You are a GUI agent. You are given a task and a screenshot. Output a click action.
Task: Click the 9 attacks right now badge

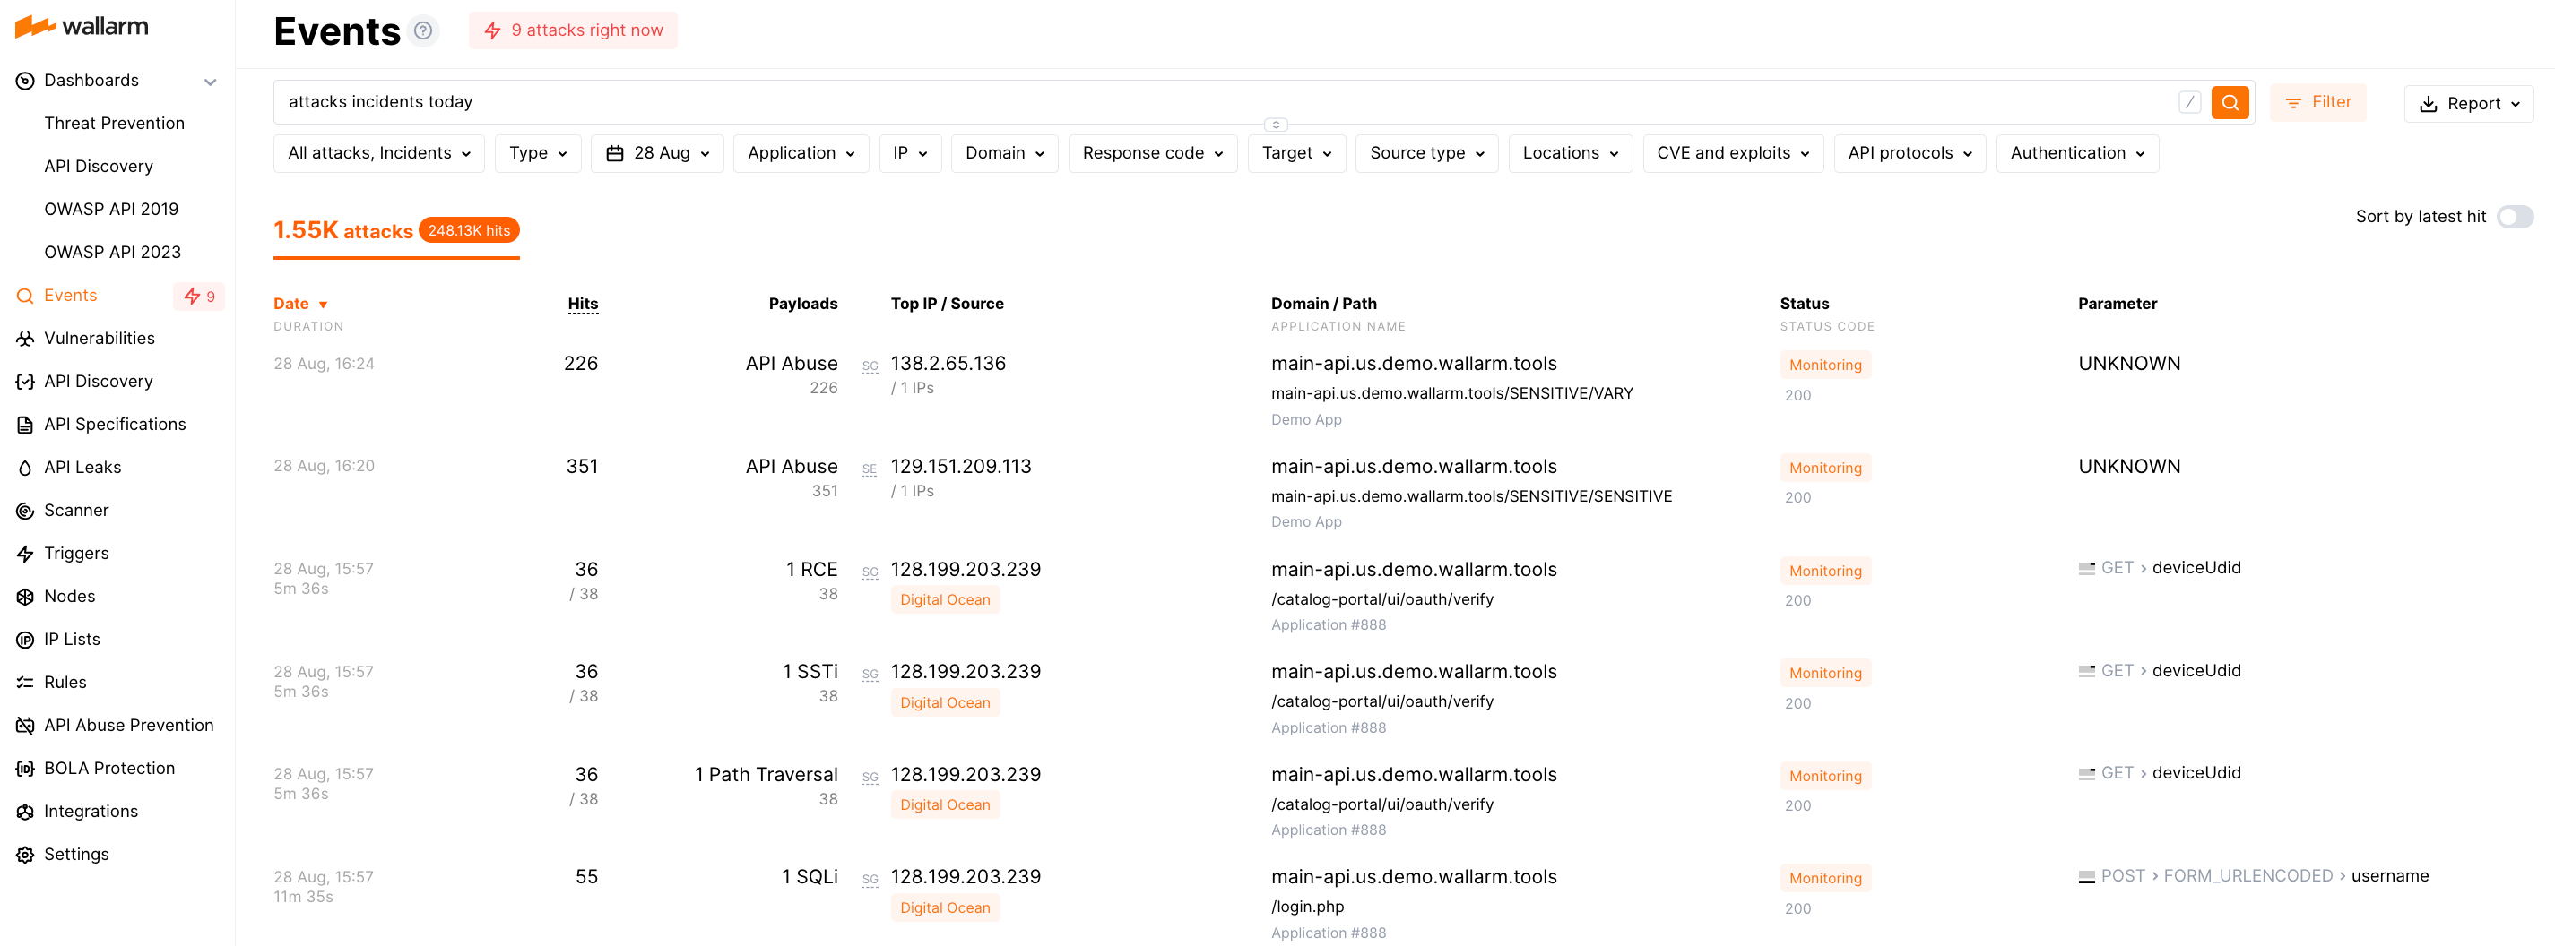[x=573, y=30]
